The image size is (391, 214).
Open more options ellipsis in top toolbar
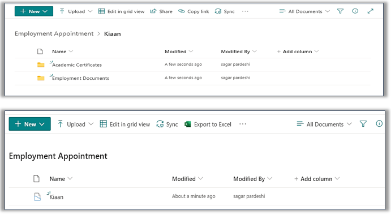[245, 11]
